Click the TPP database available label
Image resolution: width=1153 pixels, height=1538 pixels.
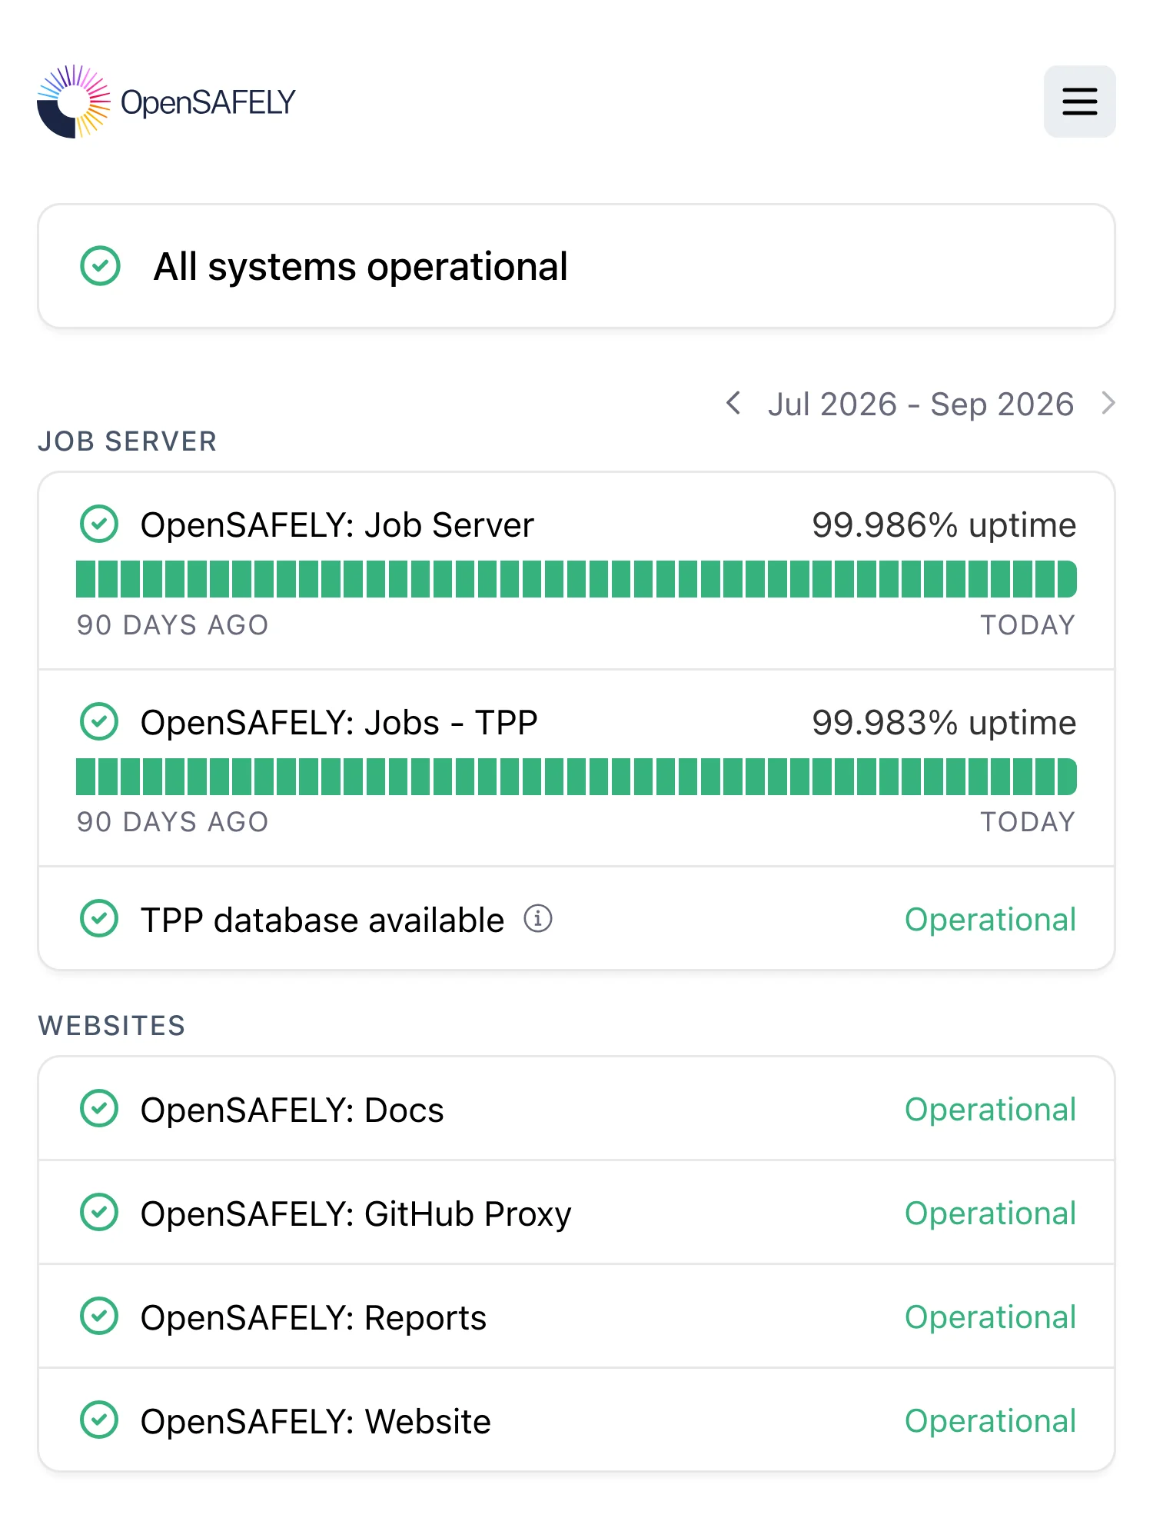(322, 920)
